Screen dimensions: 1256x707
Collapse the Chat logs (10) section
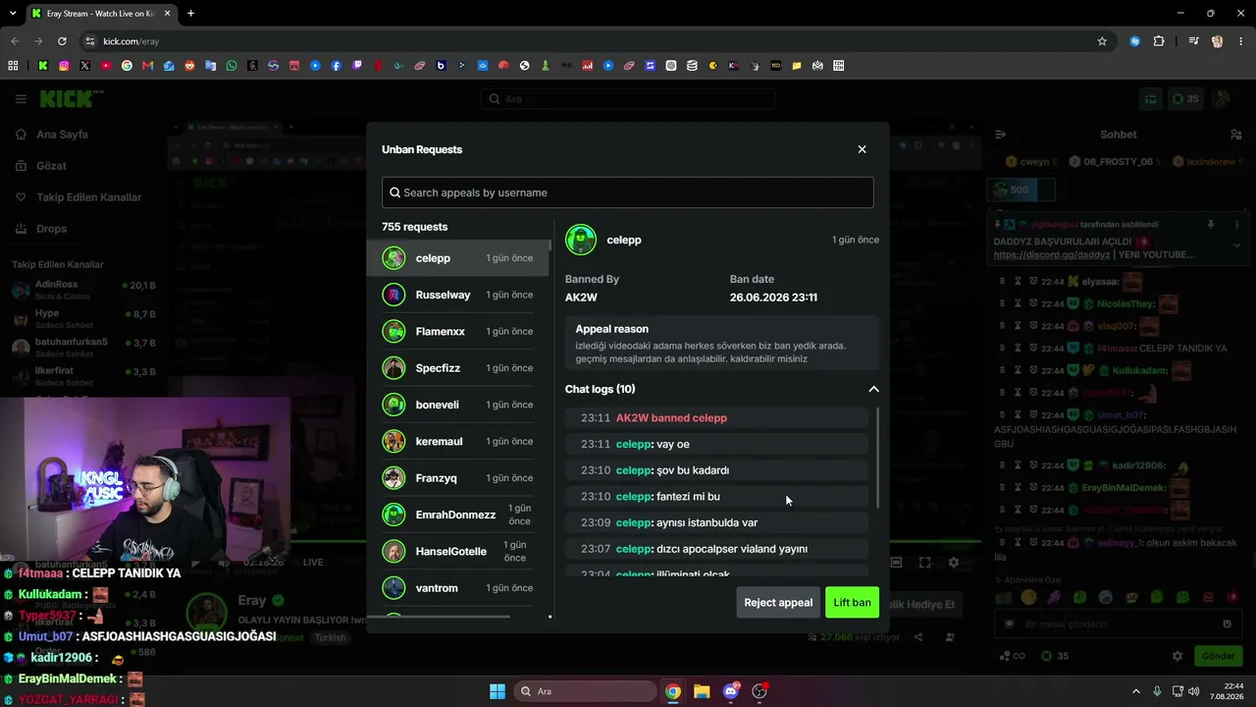[873, 389]
